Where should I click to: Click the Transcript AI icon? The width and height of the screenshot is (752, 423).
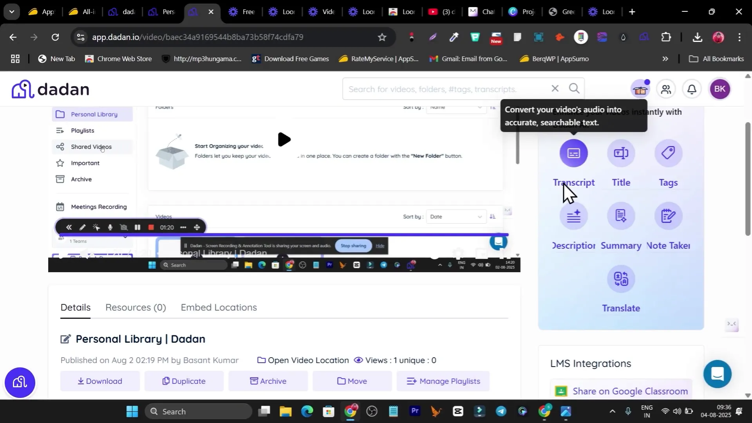[x=573, y=153]
